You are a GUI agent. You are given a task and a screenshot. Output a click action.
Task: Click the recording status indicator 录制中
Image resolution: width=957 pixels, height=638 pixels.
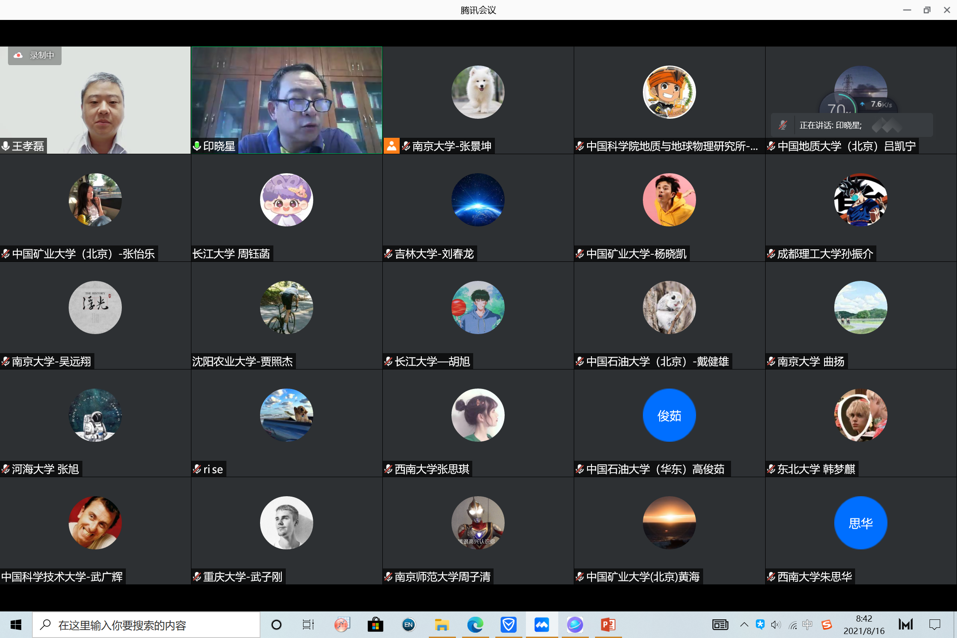[35, 56]
